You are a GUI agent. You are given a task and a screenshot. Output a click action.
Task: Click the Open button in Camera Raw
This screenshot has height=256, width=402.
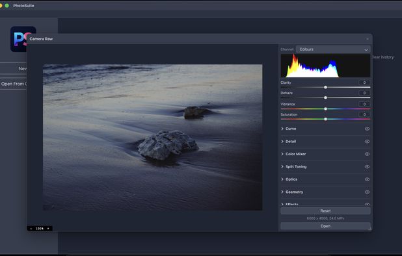(325, 226)
